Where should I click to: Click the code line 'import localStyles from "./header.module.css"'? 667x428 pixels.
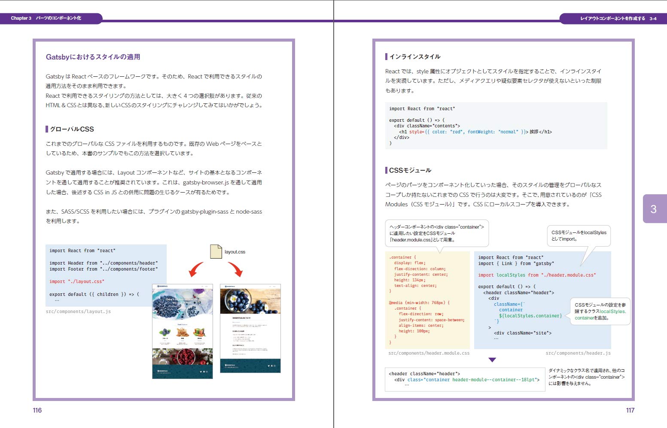[537, 275]
